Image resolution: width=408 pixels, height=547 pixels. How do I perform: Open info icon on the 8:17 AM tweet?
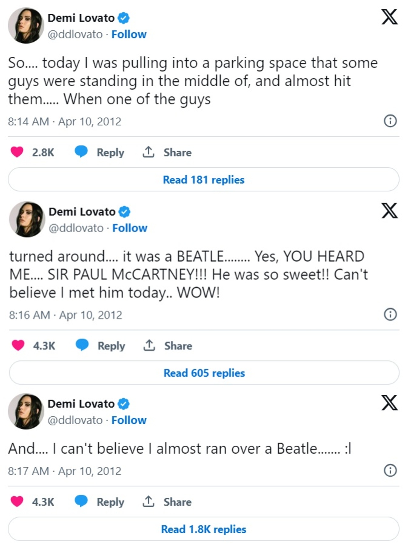point(390,471)
